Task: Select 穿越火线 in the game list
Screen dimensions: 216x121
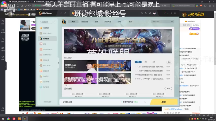Action: click(48, 33)
